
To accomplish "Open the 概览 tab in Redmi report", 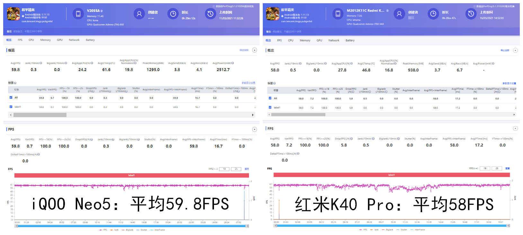I will tap(268, 41).
